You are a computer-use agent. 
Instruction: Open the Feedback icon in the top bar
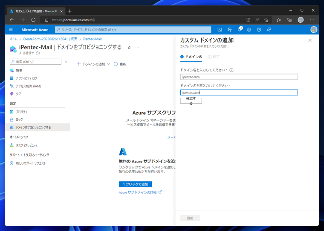point(269,30)
